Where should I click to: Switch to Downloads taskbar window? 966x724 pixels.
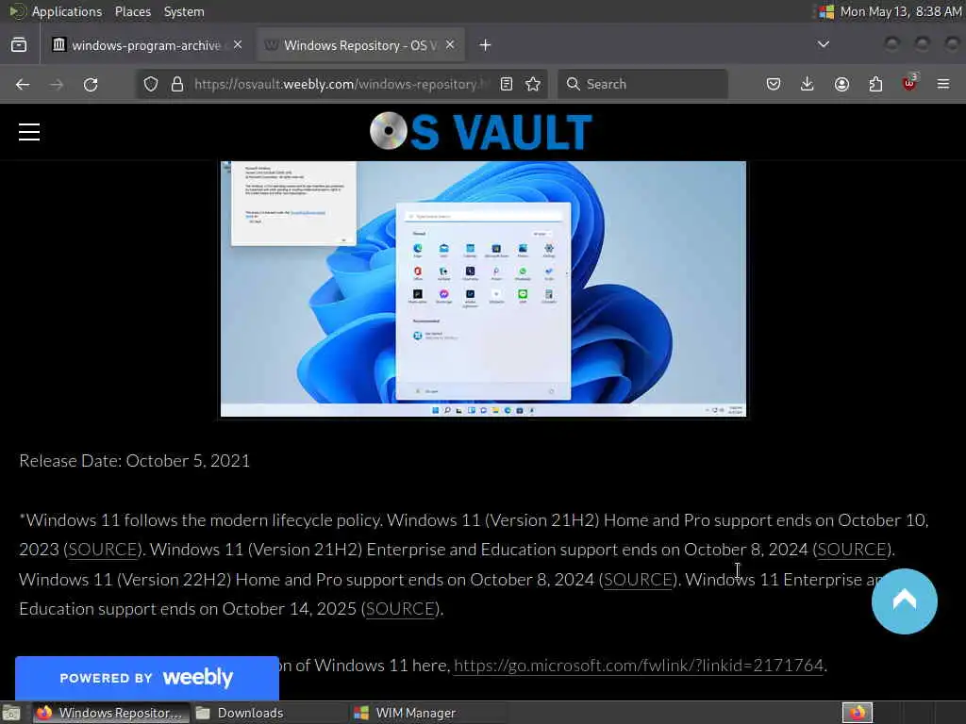pyautogui.click(x=269, y=713)
